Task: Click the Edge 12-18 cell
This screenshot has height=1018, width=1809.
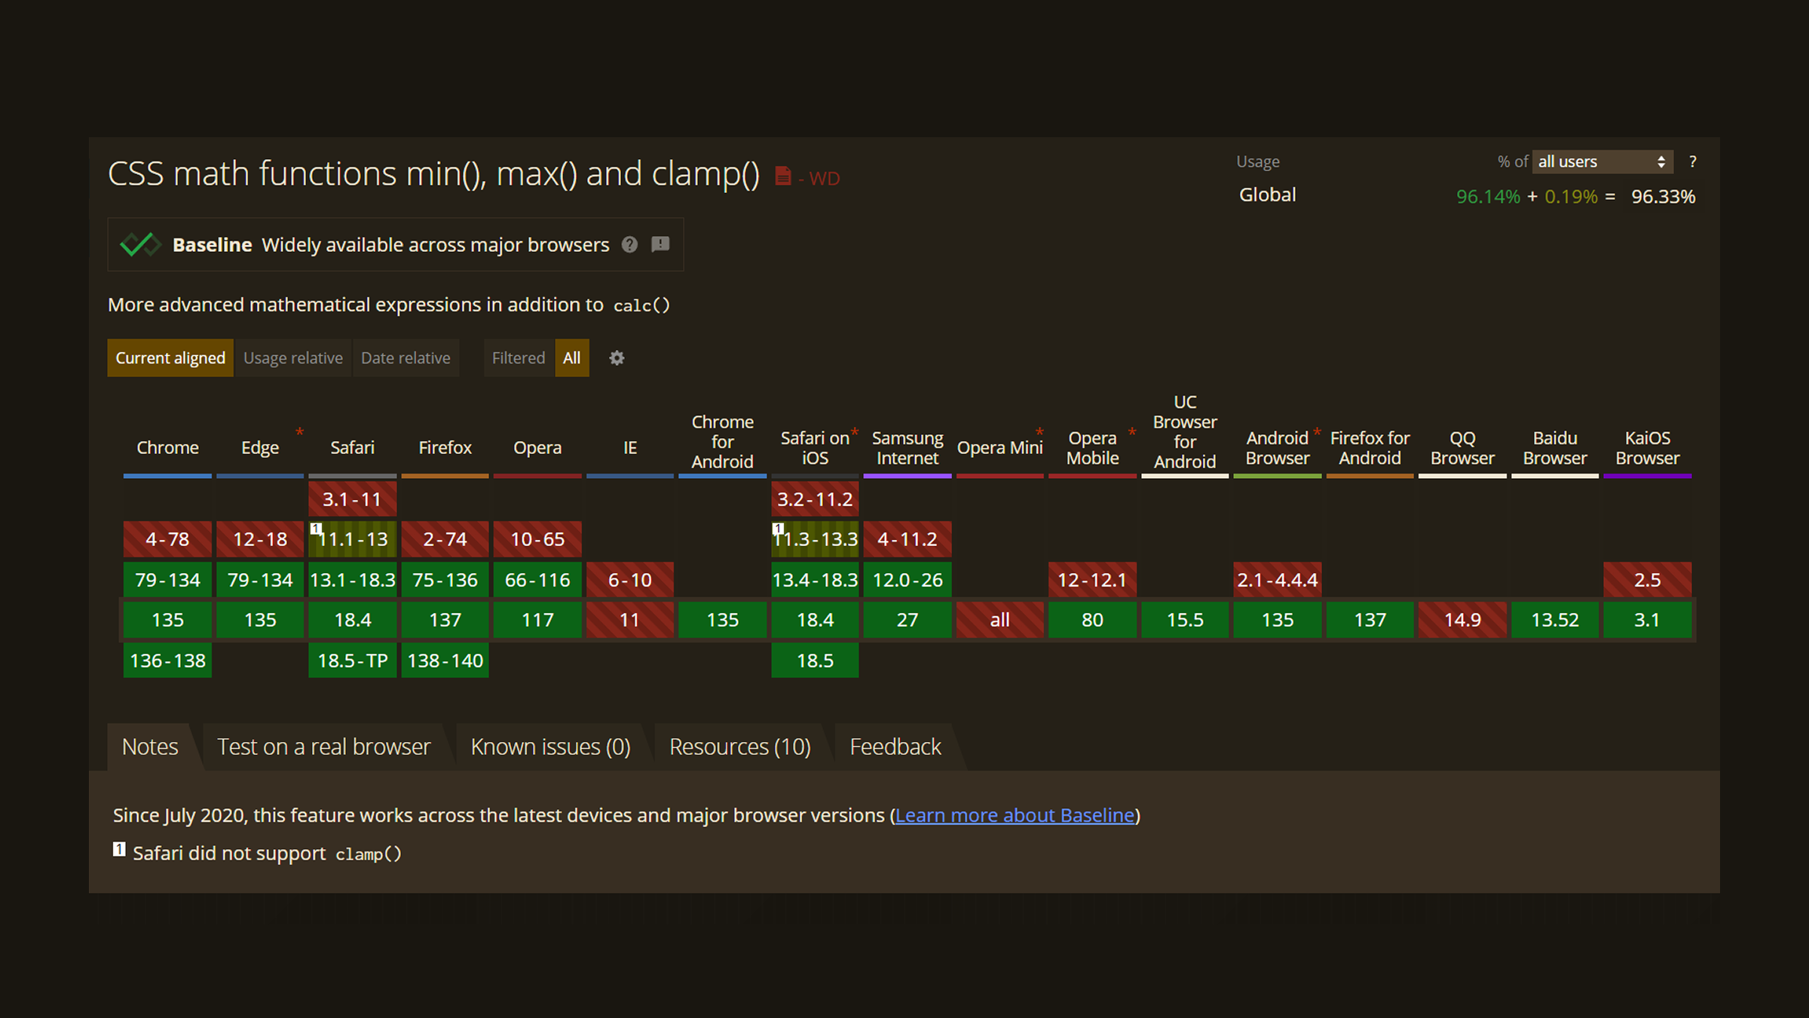Action: (x=260, y=539)
